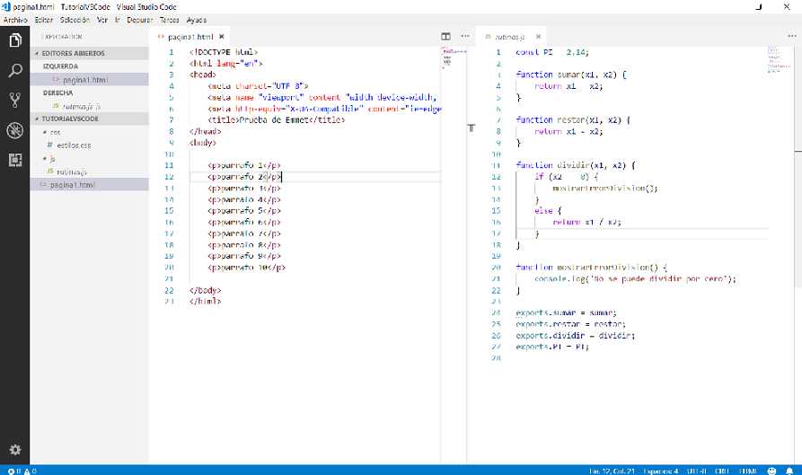Click the 'function restar(x1, x2)' line
This screenshot has width=802, height=475.
click(x=573, y=119)
